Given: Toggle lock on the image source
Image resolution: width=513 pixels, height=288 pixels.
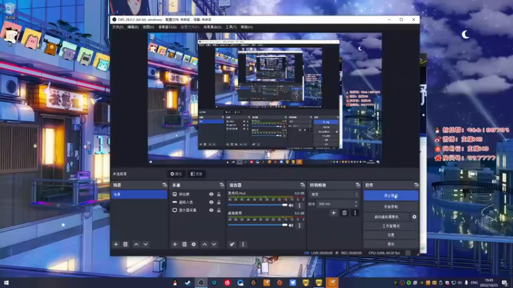Looking at the screenshot, I should pos(219,195).
